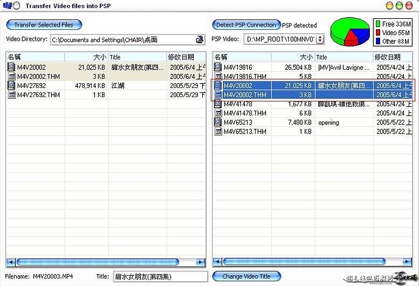Click the app logo icon in title bar
The image size is (419, 286).
point(7,5)
